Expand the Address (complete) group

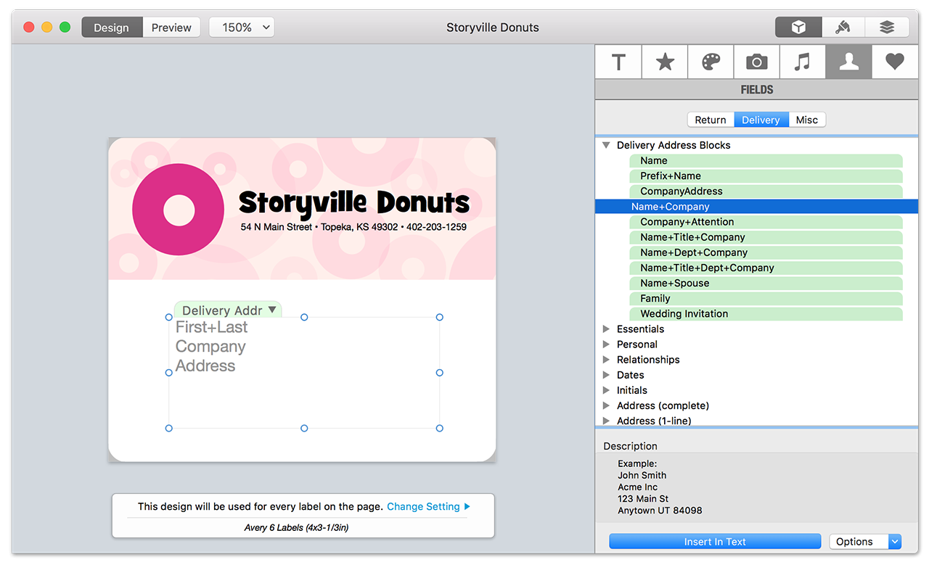click(606, 405)
